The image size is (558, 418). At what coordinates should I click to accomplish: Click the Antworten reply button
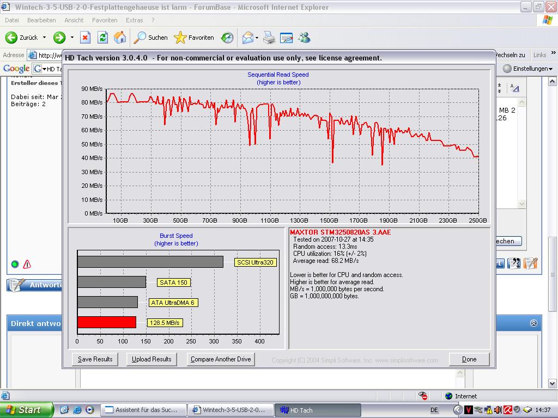coord(35,285)
